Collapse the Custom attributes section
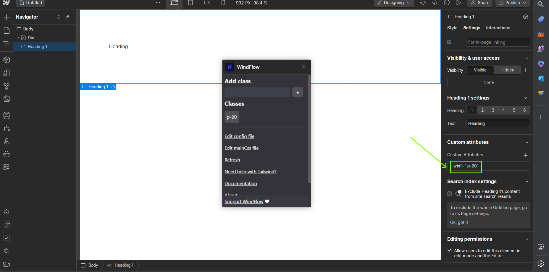Screen dimensions: 549x272 [x=527, y=142]
